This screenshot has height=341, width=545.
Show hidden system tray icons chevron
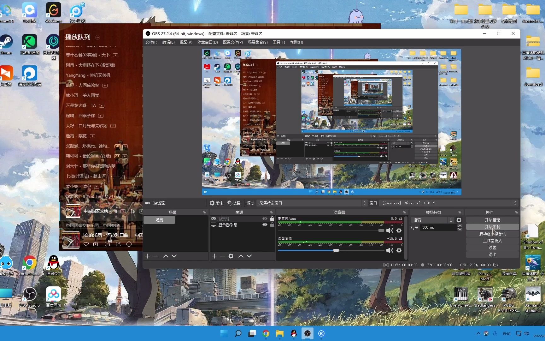point(478,333)
